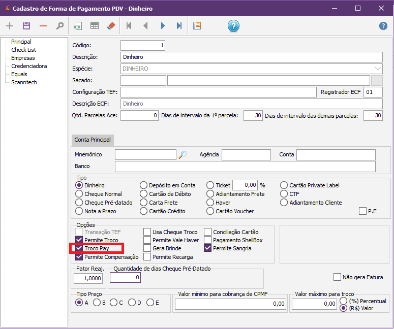Screen dimensions: 394x329
Task: Click the add new record plus icon
Action: click(x=10, y=26)
